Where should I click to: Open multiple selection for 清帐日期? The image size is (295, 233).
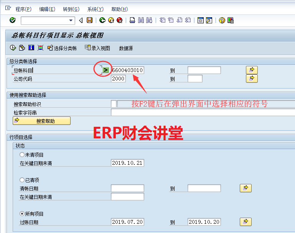tap(246, 188)
